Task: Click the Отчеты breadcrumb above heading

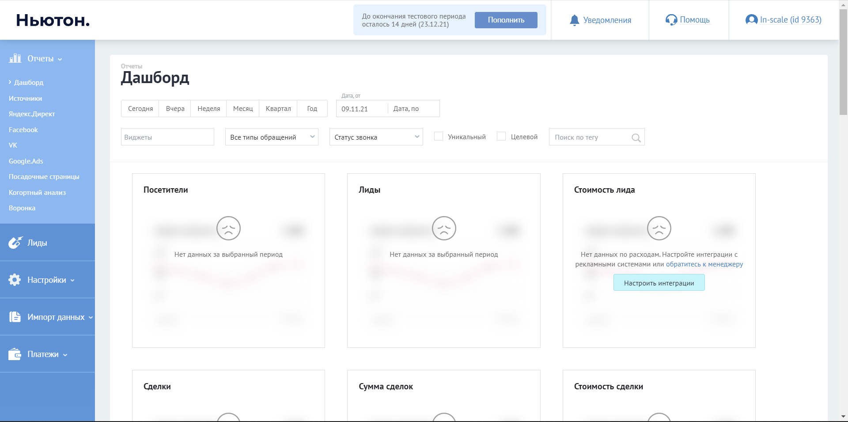Action: point(132,66)
